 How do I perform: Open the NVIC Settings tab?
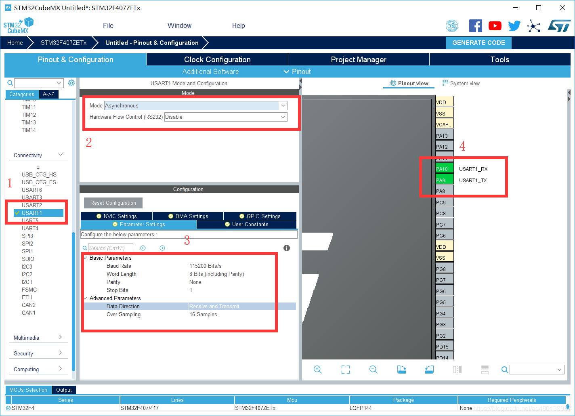tap(116, 216)
